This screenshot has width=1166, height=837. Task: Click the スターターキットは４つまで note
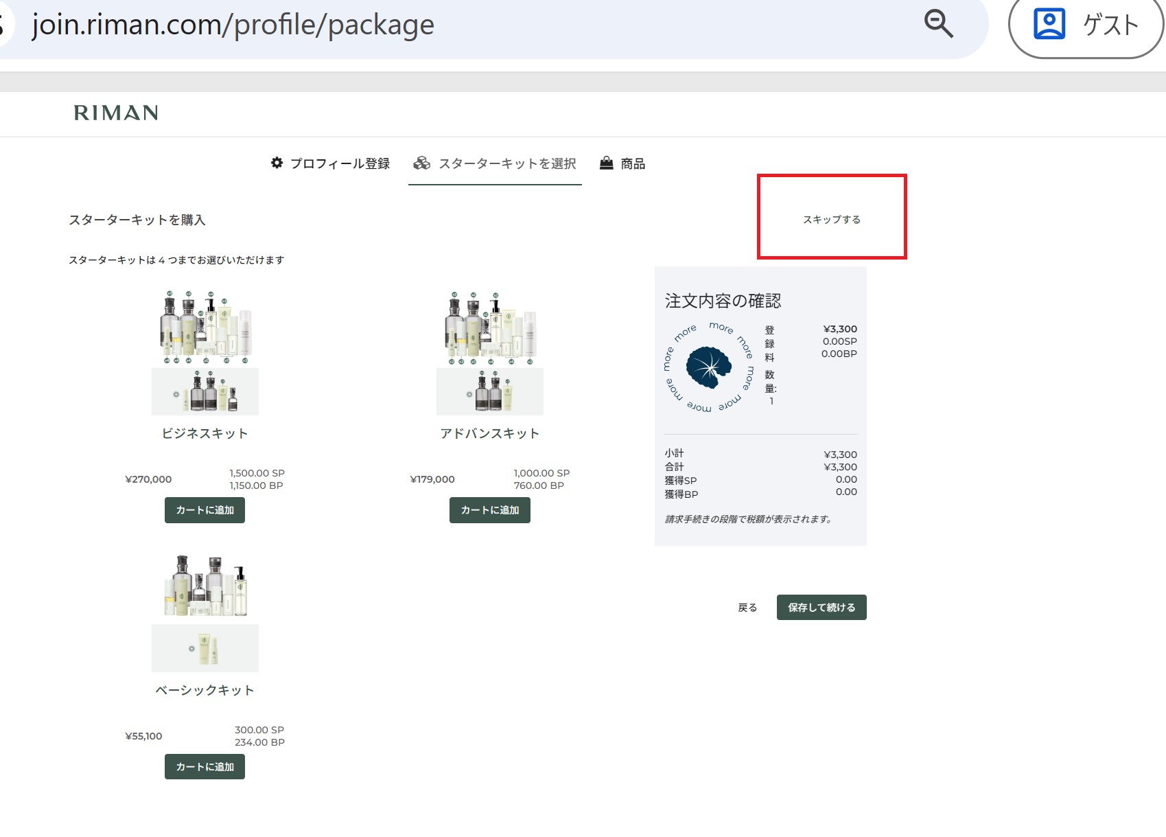tap(176, 260)
